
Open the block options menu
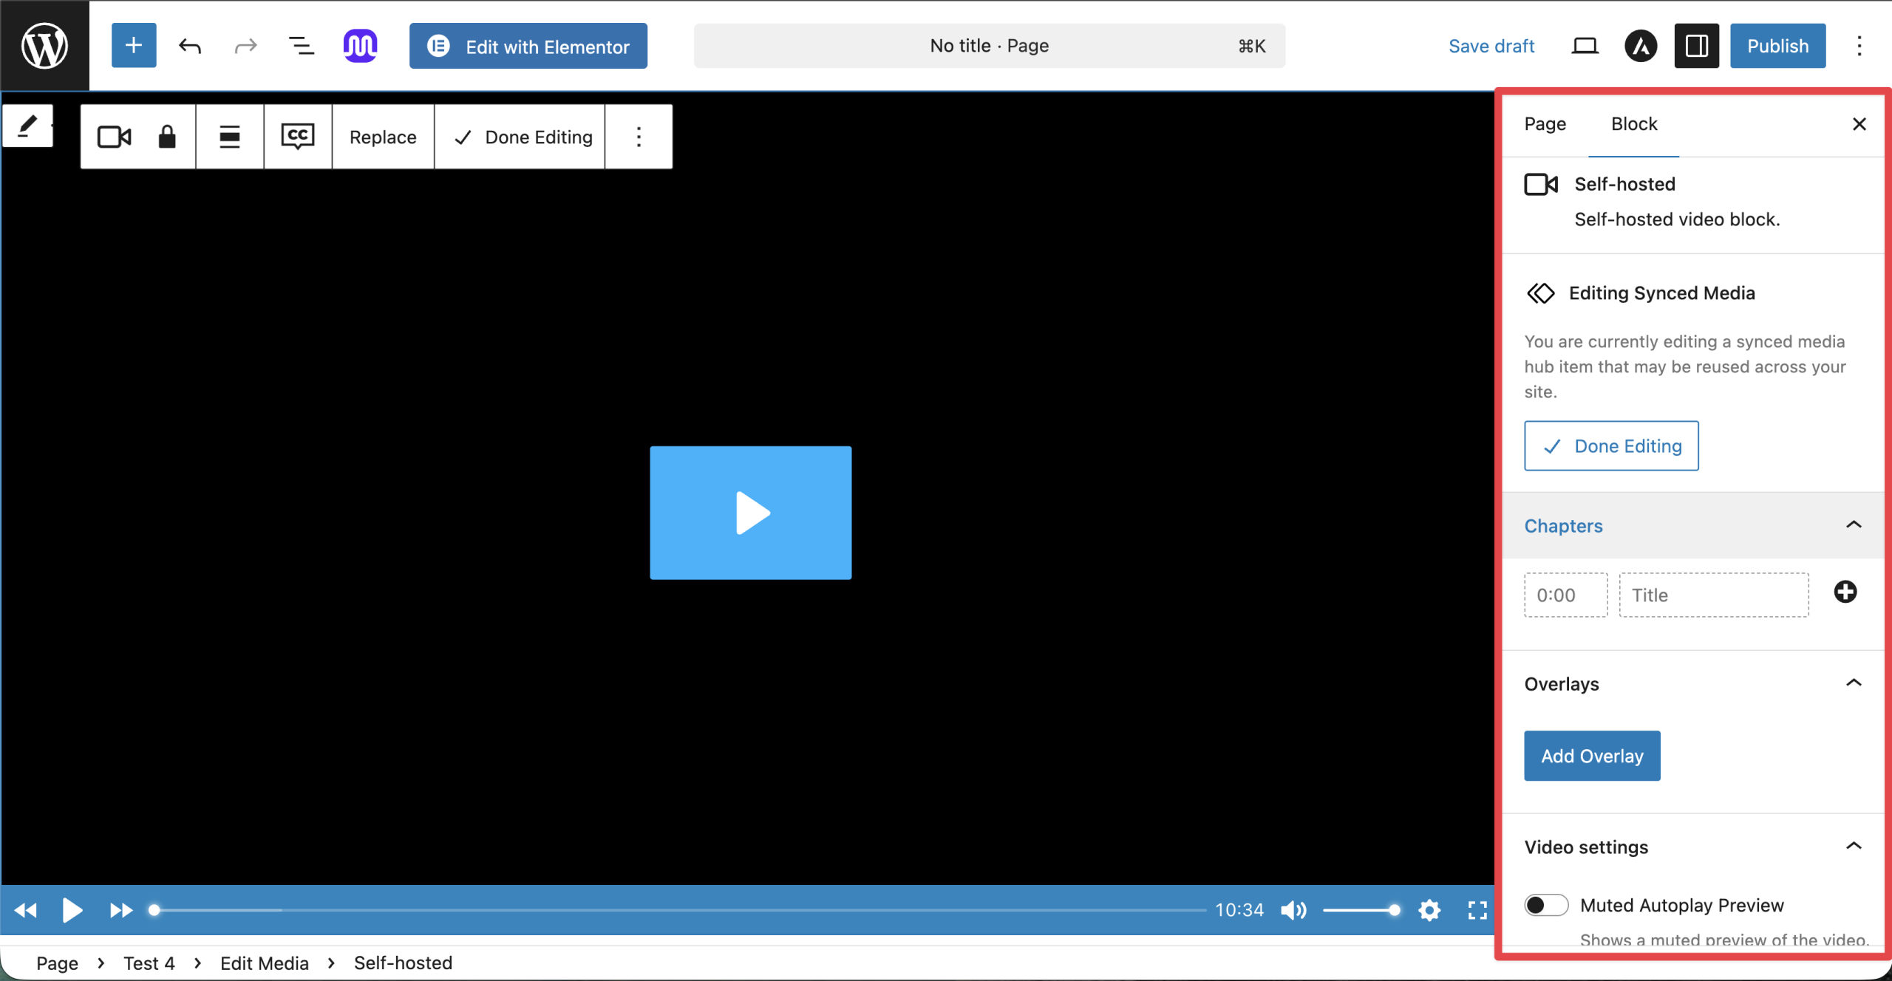(x=639, y=137)
